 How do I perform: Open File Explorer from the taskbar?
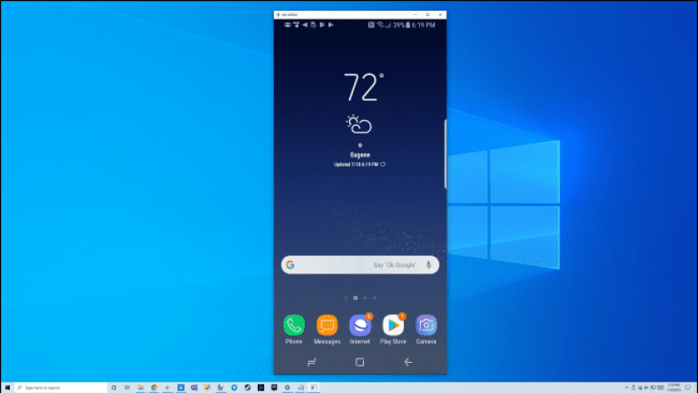pos(141,388)
